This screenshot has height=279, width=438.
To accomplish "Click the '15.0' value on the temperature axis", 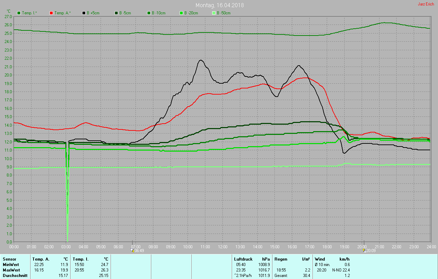I will [9, 117].
